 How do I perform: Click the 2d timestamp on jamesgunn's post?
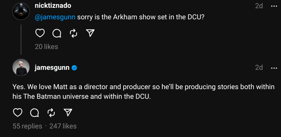click(259, 68)
